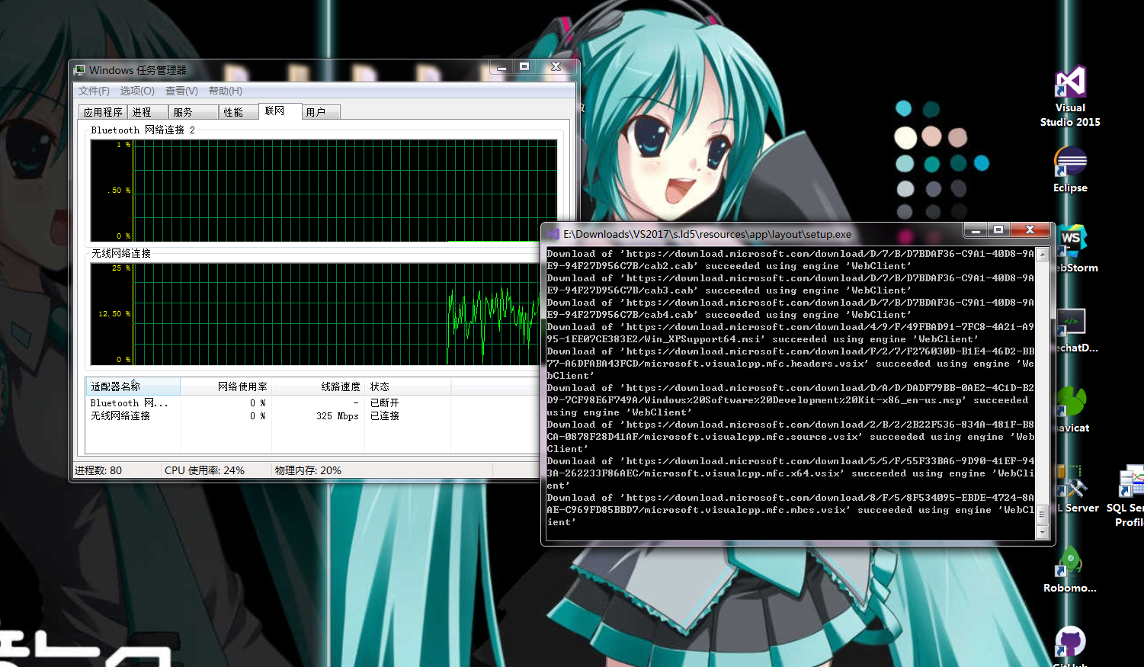Launch the Eclipse desktop icon
Image resolution: width=1144 pixels, height=667 pixels.
pos(1070,169)
